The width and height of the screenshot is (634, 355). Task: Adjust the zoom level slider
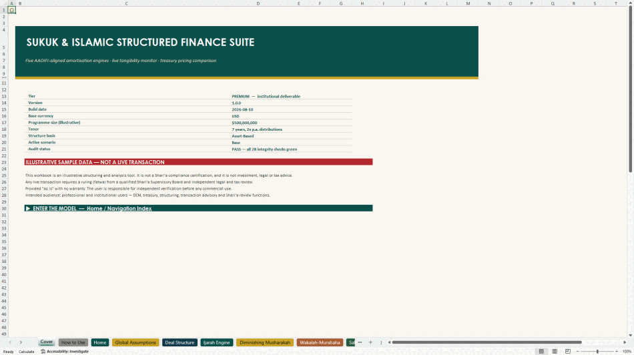(597, 352)
